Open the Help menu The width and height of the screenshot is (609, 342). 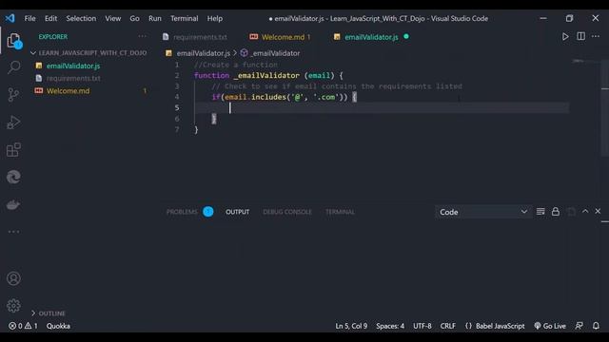214,18
